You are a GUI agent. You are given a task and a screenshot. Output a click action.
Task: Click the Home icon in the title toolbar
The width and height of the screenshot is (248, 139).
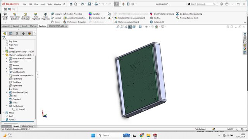click(x=71, y=4)
